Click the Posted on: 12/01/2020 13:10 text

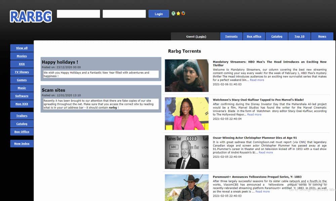click(61, 95)
